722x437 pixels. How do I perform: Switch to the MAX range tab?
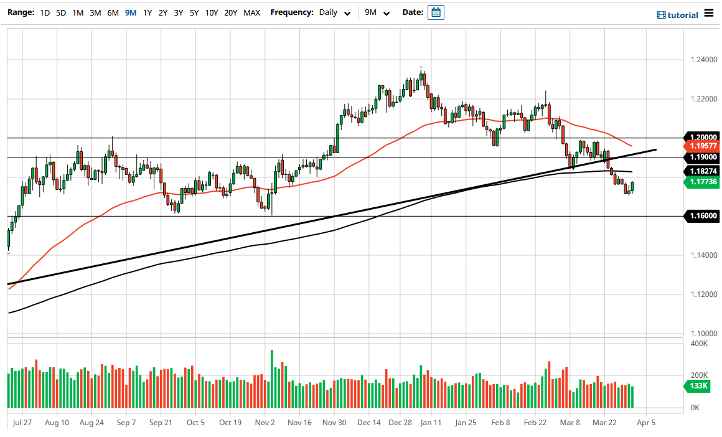pos(252,12)
